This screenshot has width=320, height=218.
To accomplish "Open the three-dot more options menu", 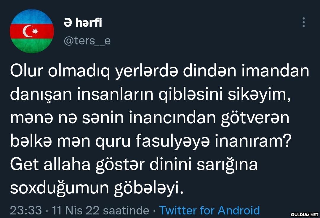I will (303, 22).
